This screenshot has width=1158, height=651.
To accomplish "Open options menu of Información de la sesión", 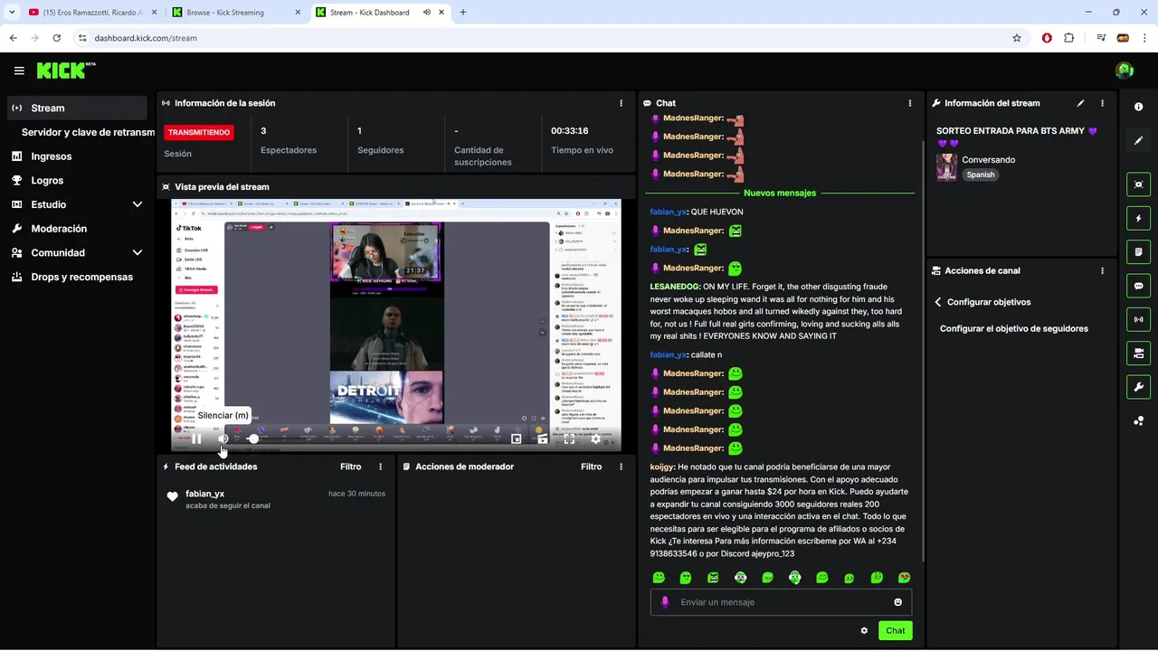I will 621,103.
